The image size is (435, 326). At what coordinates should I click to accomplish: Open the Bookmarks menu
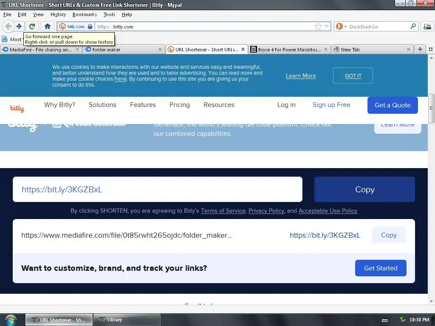tap(85, 14)
